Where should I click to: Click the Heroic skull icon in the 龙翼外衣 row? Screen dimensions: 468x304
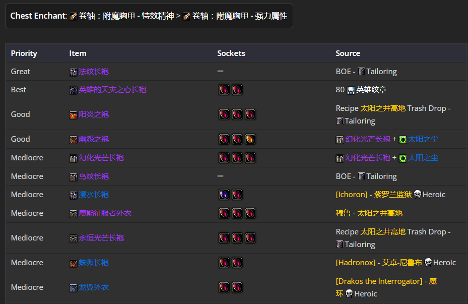click(x=349, y=293)
